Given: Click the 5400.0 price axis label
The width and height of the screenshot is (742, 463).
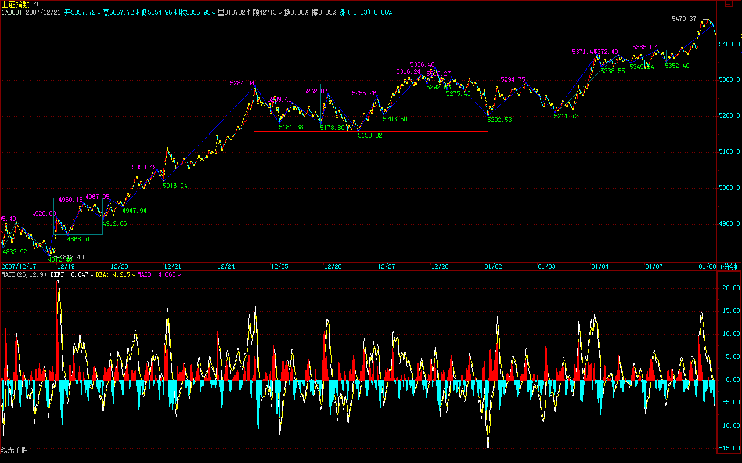Looking at the screenshot, I should pos(729,45).
